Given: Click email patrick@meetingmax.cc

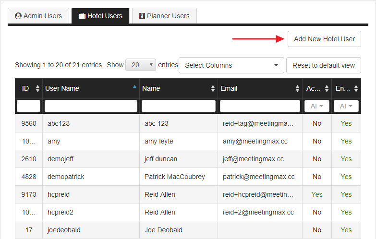Looking at the screenshot, I should 258,177.
